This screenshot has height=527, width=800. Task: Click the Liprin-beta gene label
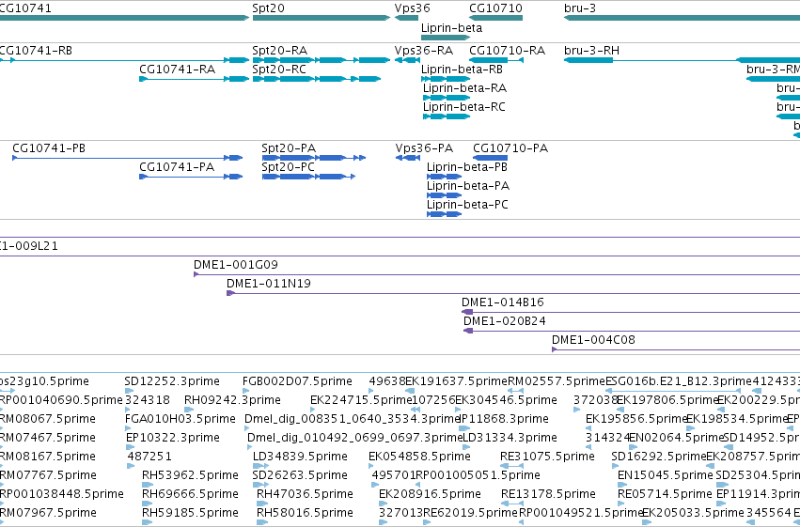451,28
